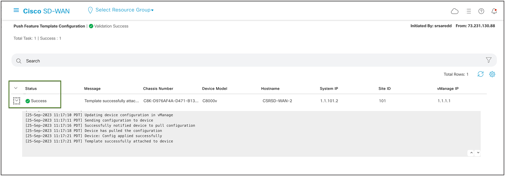Select chassis number C8K-D976AF4A cell

click(x=171, y=101)
